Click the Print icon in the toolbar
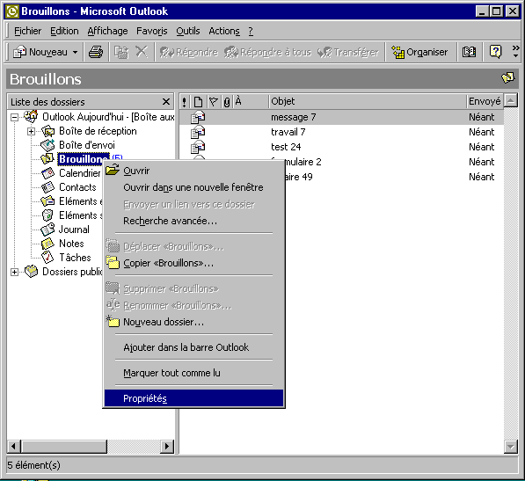Screen dimensions: 525x481 pos(96,52)
